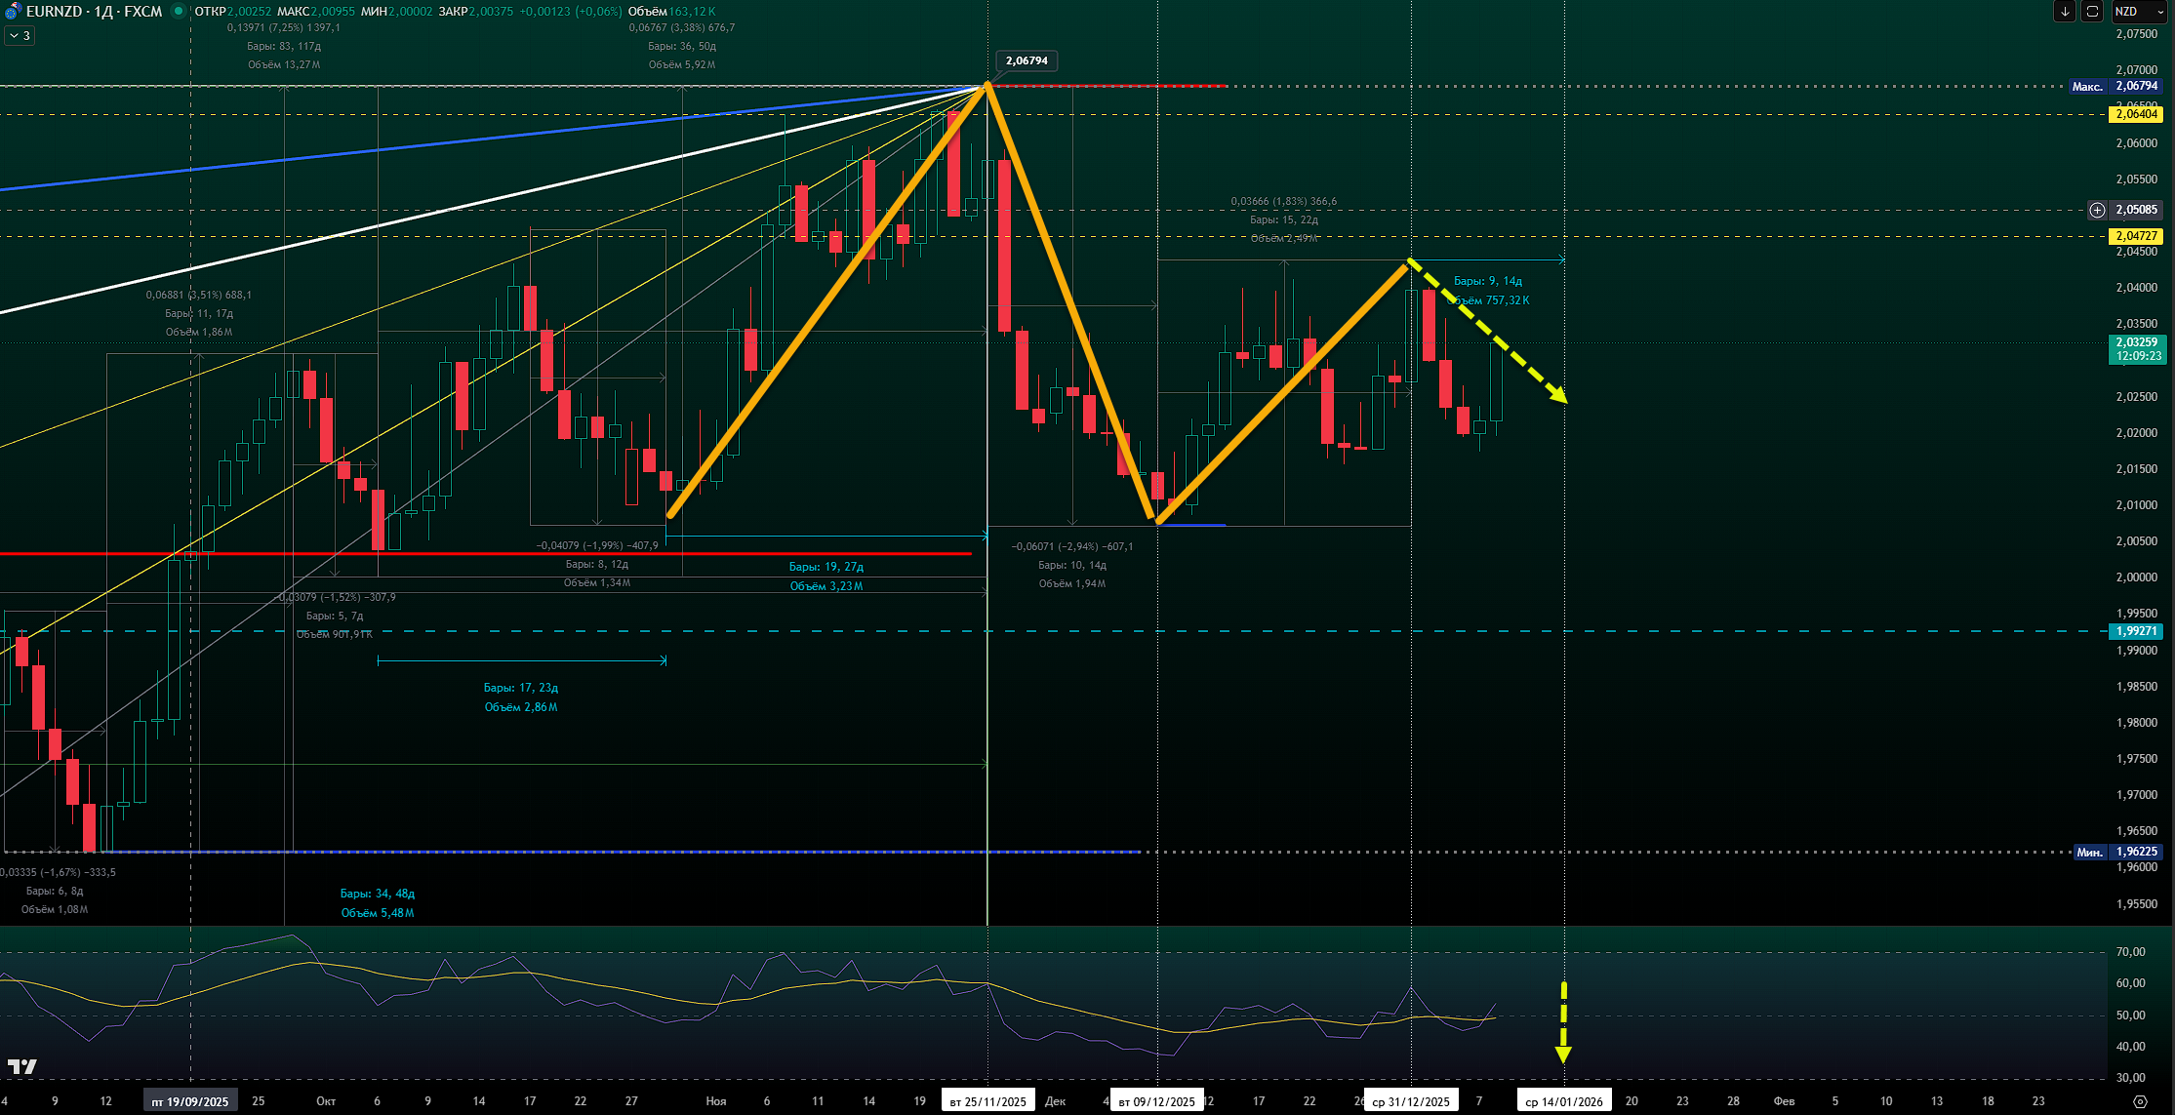Click the green market status dot
The height and width of the screenshot is (1115, 2175).
pyautogui.click(x=179, y=12)
